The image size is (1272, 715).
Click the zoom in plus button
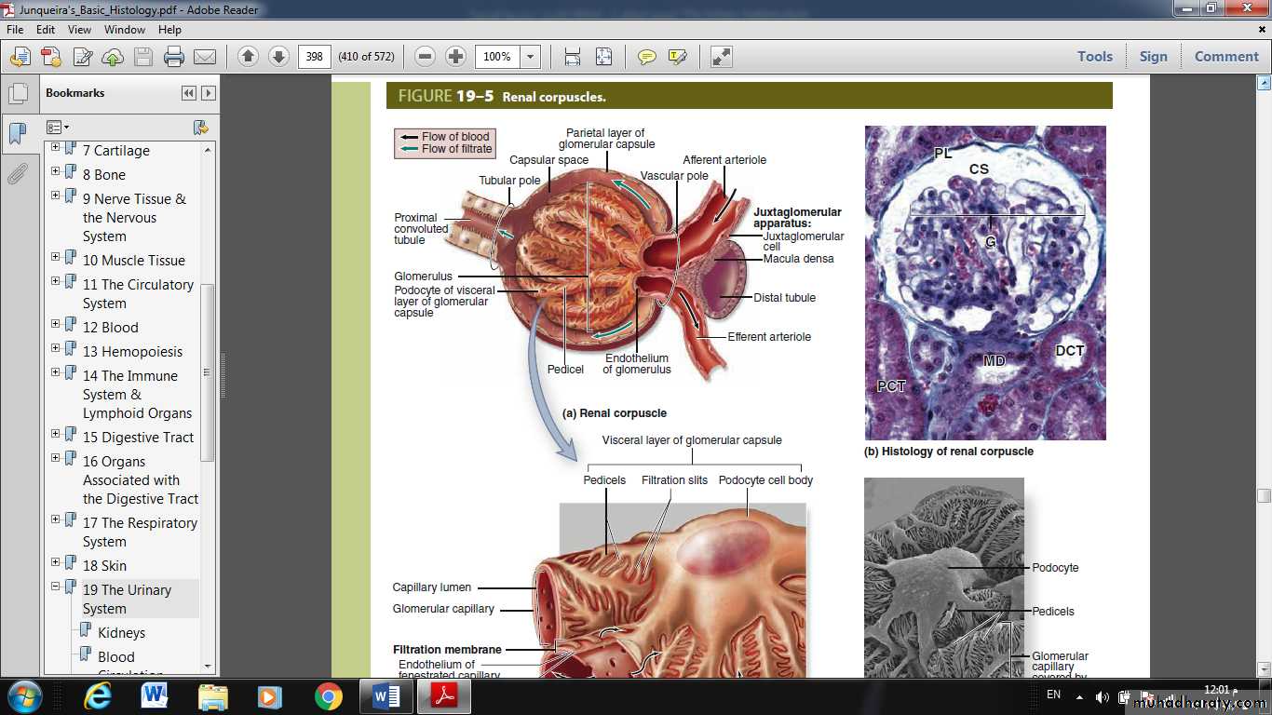point(455,57)
